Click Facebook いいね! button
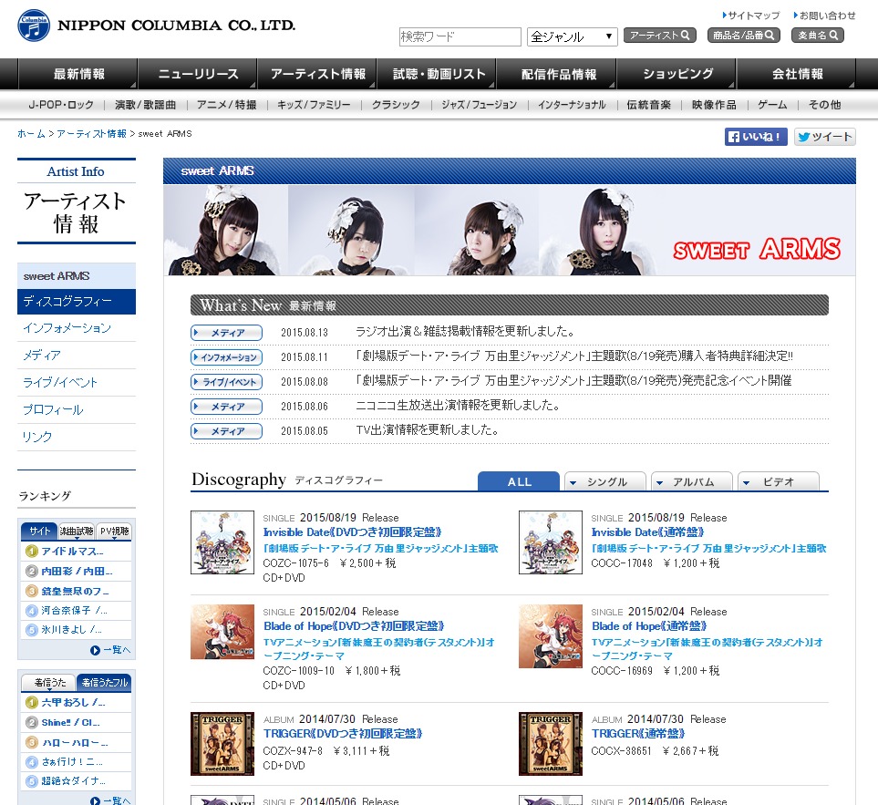Image resolution: width=878 pixels, height=805 pixels. pos(756,137)
